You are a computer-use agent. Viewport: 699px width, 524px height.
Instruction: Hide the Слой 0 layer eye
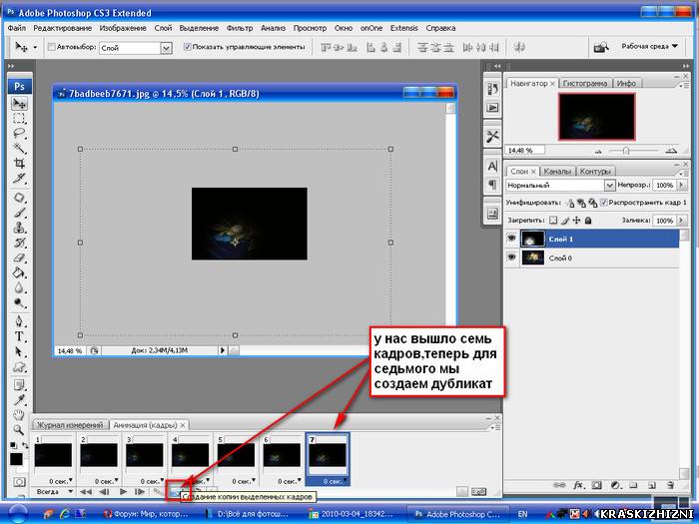[x=511, y=258]
